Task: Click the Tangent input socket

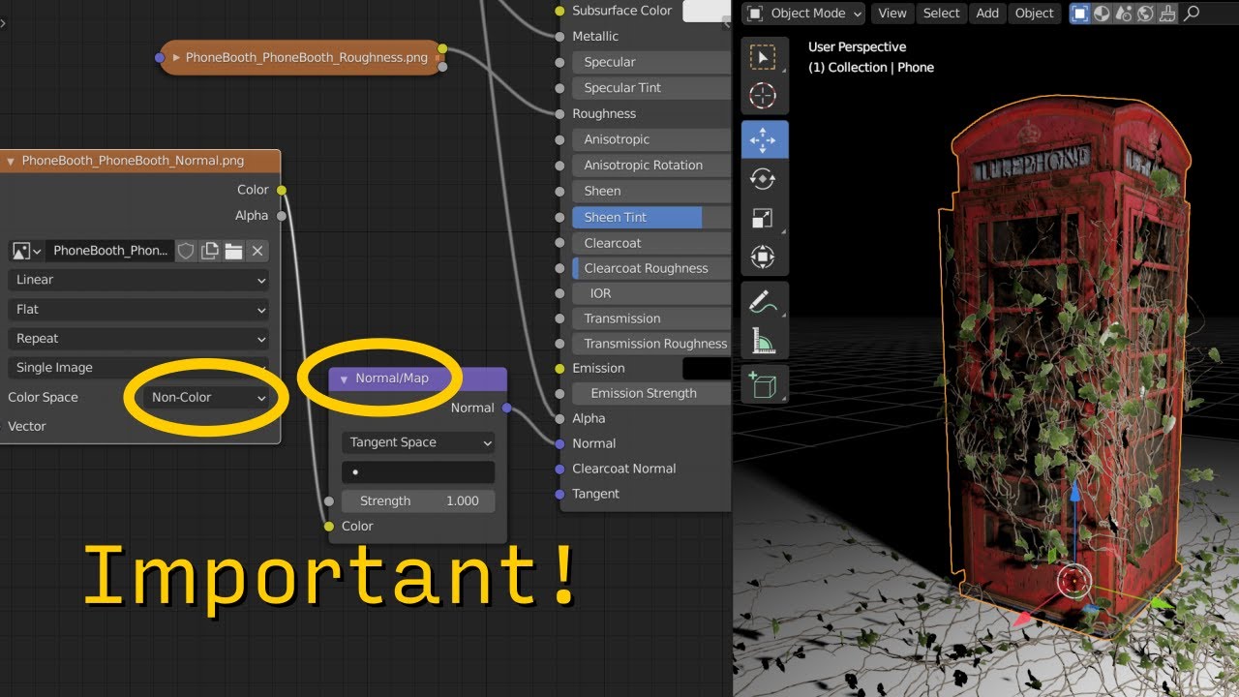Action: coord(559,494)
